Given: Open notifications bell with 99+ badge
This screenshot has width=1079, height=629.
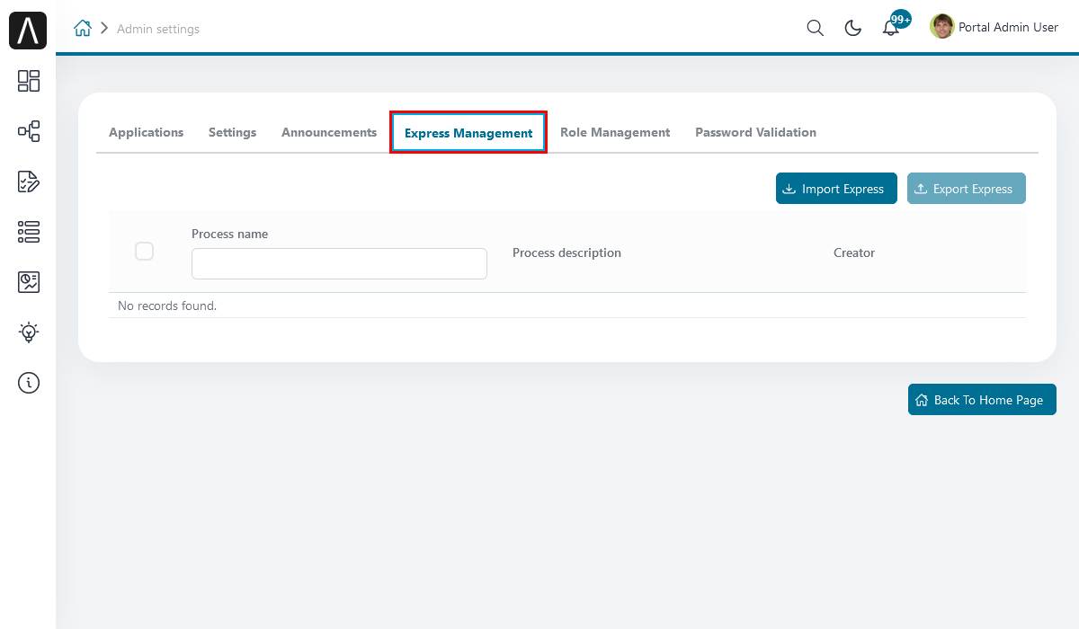Looking at the screenshot, I should pos(894,26).
